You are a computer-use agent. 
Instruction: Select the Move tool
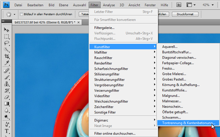point(6,30)
